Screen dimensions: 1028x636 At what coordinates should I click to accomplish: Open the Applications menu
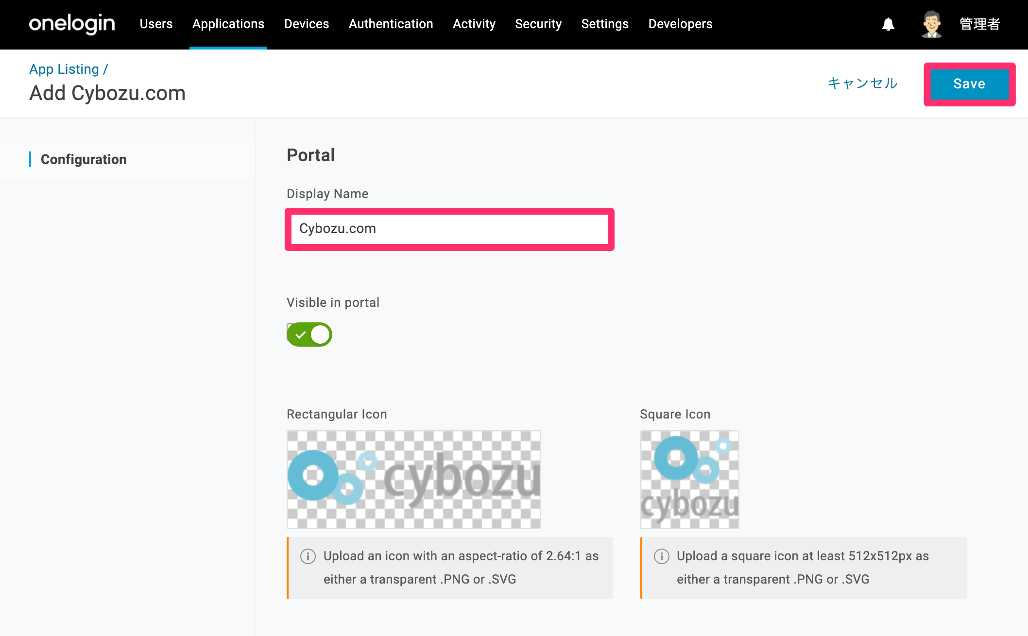pos(228,24)
